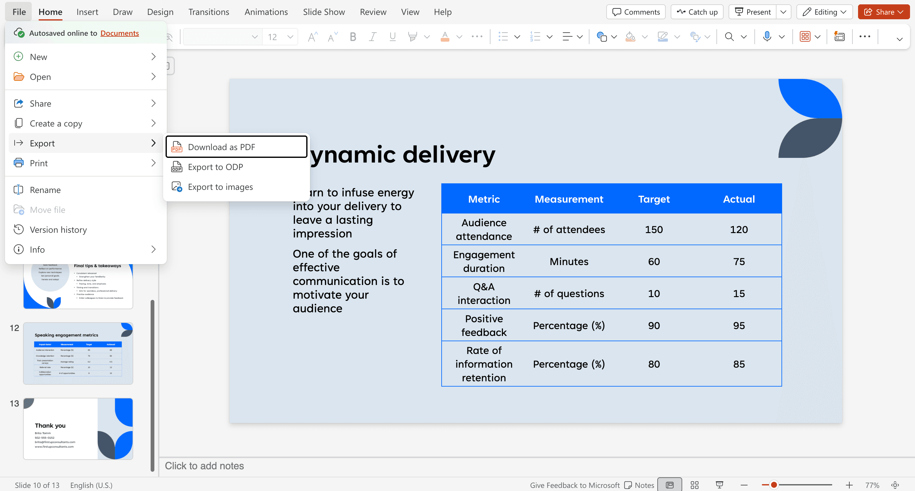The image size is (915, 491).
Task: Open the Review tab
Action: coord(373,12)
